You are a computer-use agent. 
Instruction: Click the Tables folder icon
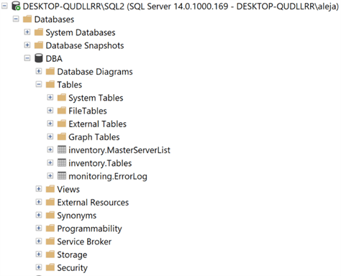click(50, 84)
